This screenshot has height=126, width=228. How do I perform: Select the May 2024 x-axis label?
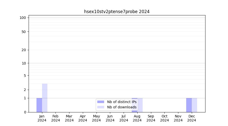pyautogui.click(x=97, y=118)
